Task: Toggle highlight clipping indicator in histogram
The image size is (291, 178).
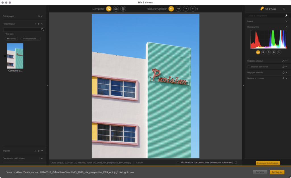Action: tap(286, 31)
